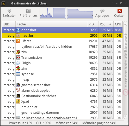Click the scrollbar down arrow

pos(125,117)
